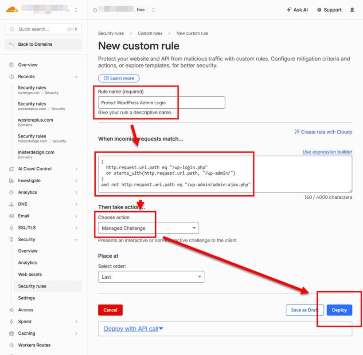Edit the expression text area
Screen dimensions: 363x355
(225, 174)
